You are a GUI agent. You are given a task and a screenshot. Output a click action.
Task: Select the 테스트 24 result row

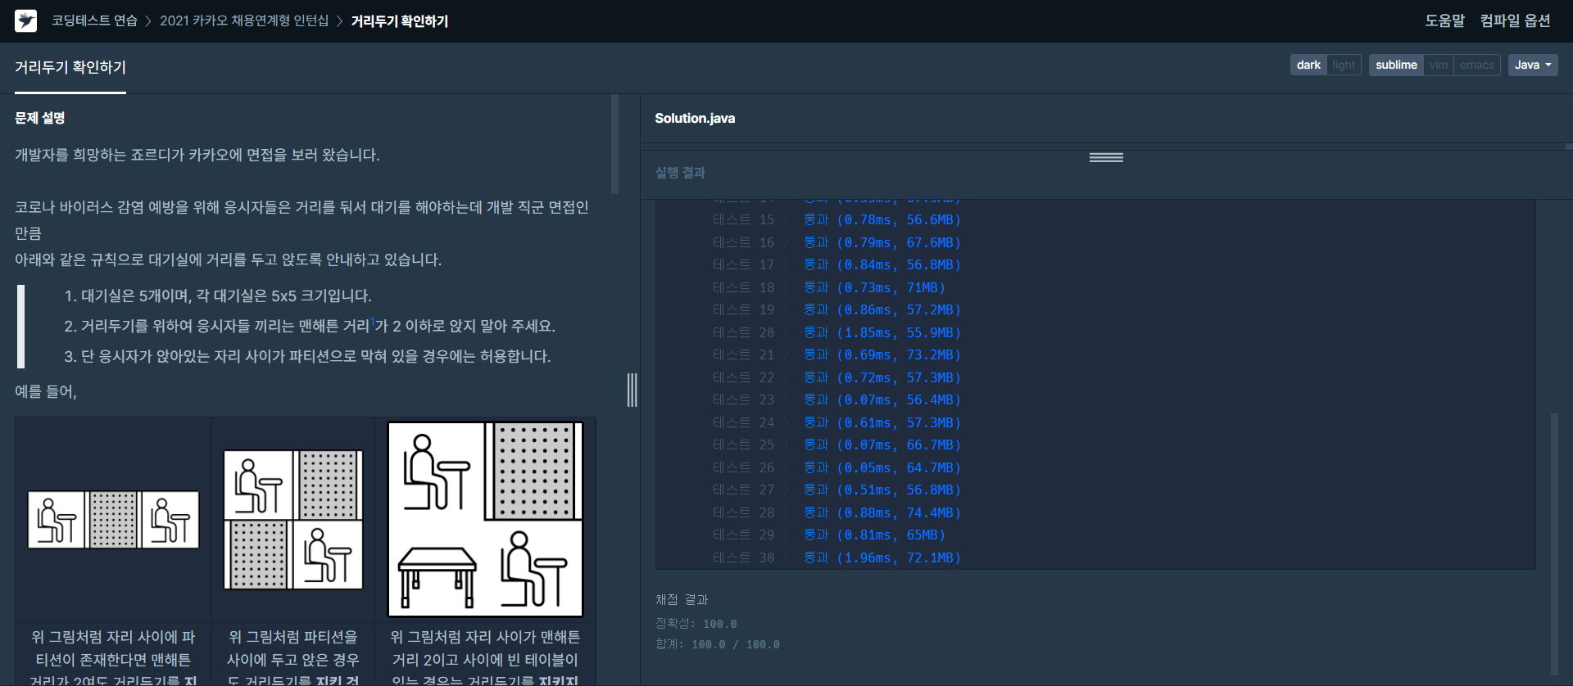click(836, 423)
